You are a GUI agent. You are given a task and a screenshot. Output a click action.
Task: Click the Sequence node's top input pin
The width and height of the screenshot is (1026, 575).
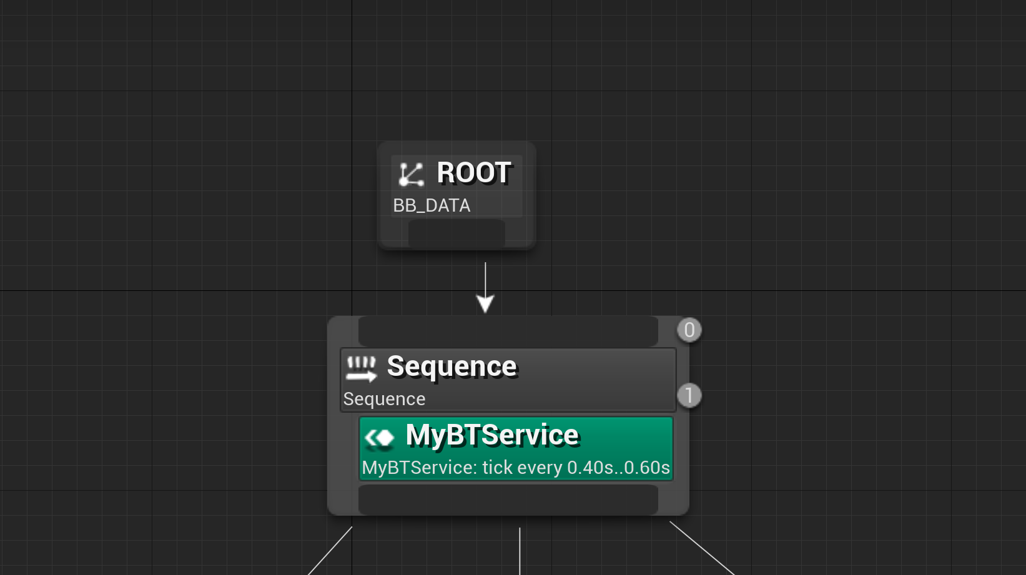tap(508, 330)
